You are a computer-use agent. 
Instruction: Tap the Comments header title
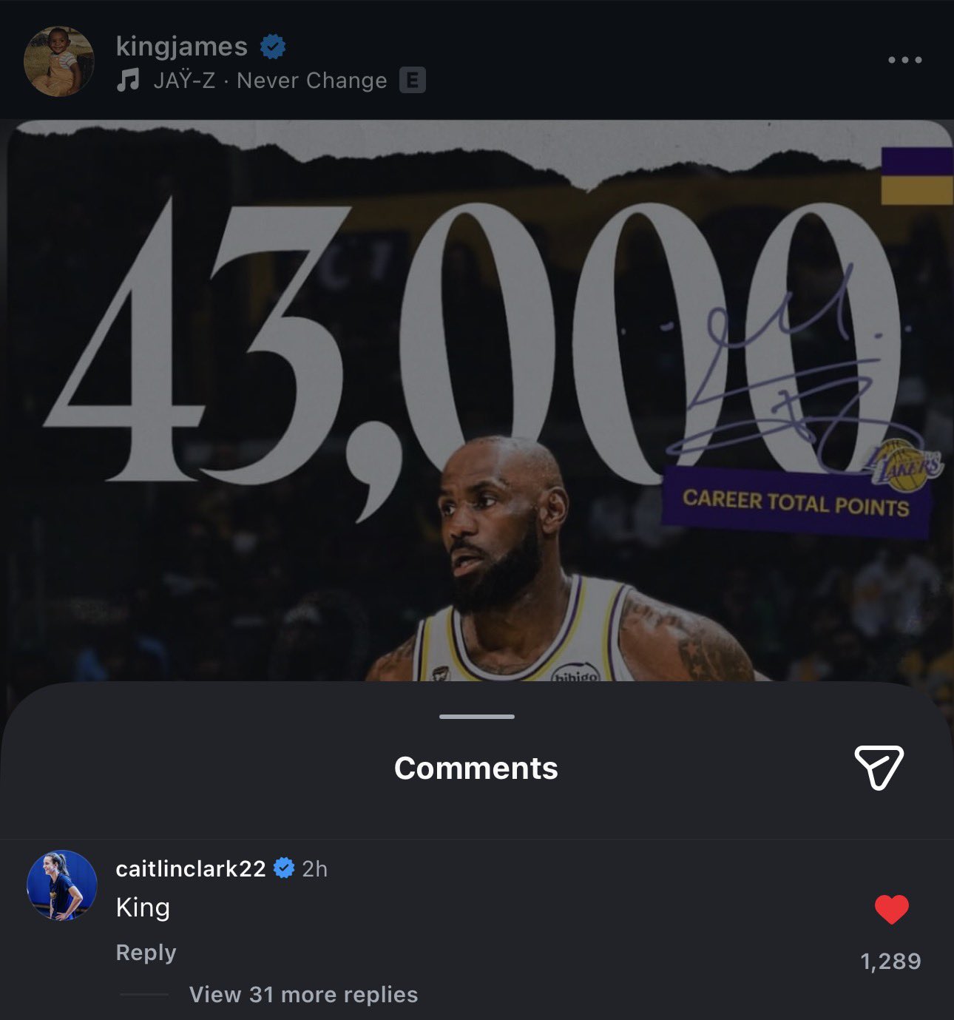476,768
